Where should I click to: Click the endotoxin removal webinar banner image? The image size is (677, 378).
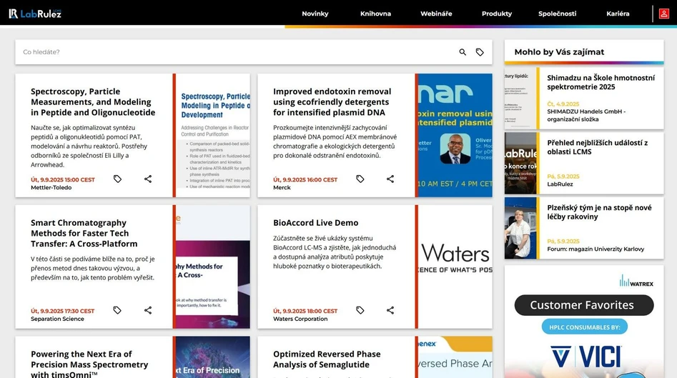pyautogui.click(x=455, y=136)
